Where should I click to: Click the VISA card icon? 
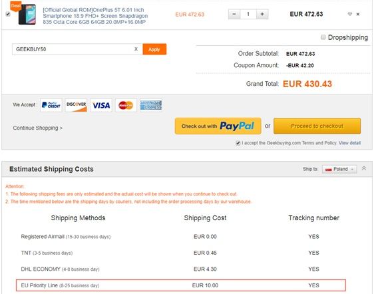(x=101, y=105)
